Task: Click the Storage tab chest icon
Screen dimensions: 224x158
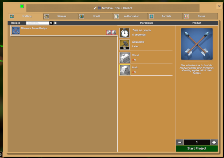Action: point(47,16)
